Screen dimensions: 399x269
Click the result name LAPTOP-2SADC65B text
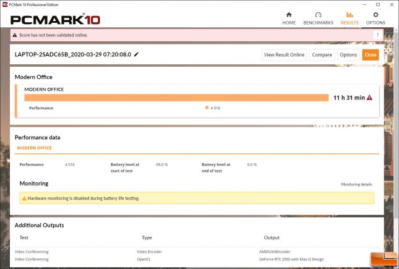pos(73,54)
